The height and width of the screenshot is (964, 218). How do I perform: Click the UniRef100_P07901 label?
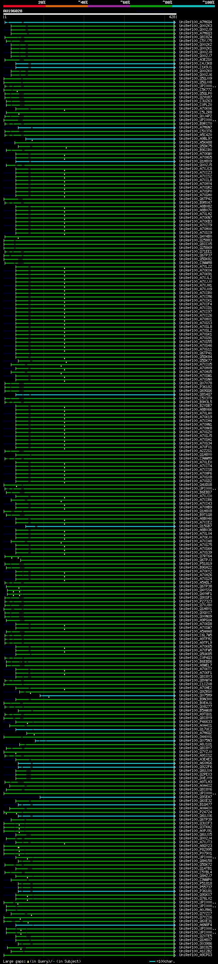click(196, 853)
